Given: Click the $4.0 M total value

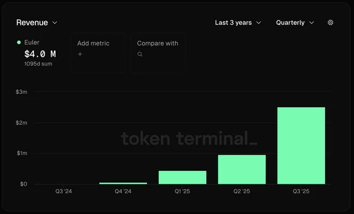Looking at the screenshot, I should tap(40, 54).
